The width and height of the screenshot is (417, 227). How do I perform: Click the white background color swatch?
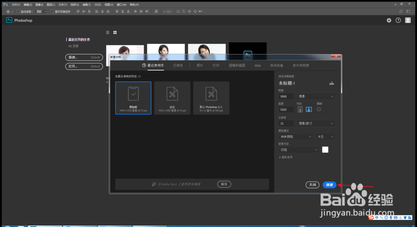(325, 150)
